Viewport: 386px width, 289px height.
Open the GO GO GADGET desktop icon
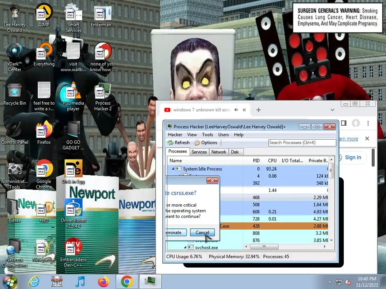tap(74, 136)
